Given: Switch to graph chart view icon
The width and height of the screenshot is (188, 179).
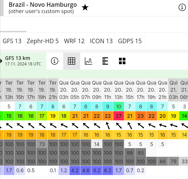Looking at the screenshot, I should 89,61.
